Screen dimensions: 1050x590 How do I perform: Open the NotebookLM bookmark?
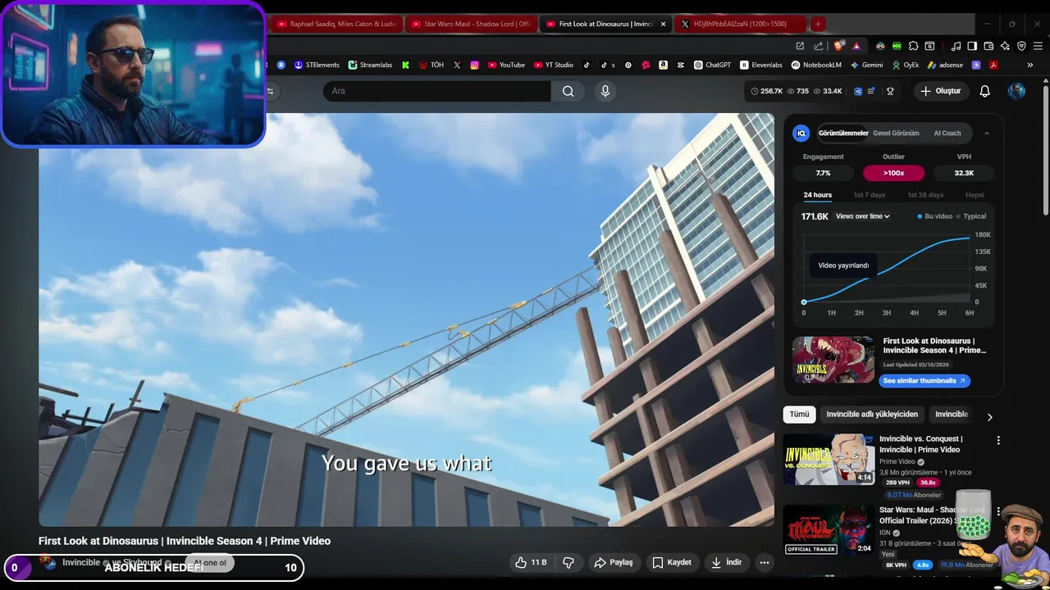click(x=816, y=65)
